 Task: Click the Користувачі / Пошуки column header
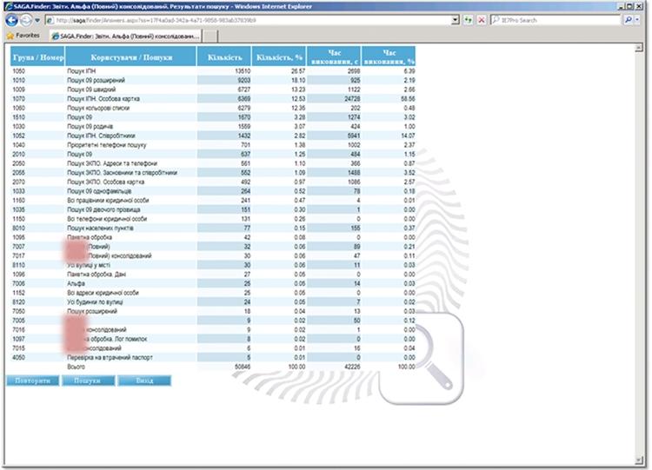pos(131,57)
